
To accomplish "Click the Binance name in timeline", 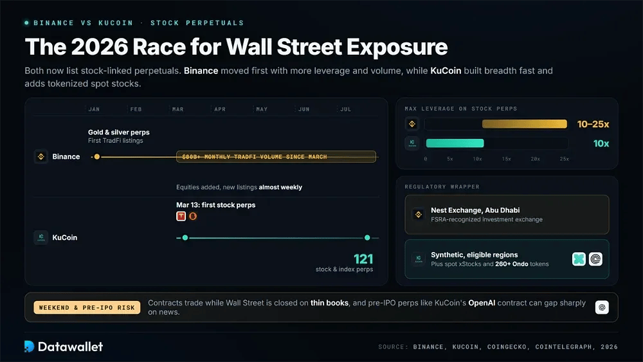I will (66, 157).
